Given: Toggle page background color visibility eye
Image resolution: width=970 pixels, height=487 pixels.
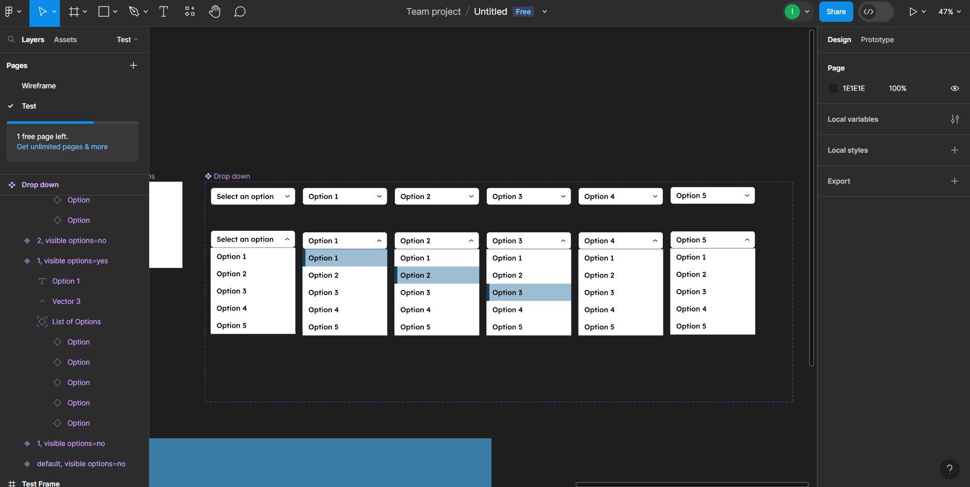Looking at the screenshot, I should 955,88.
